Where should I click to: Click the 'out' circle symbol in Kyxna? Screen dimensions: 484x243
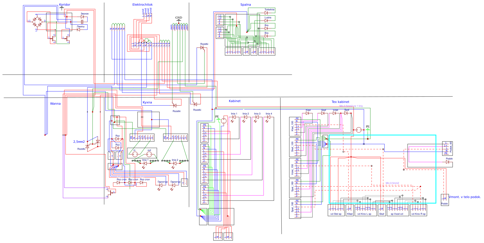click(149, 154)
